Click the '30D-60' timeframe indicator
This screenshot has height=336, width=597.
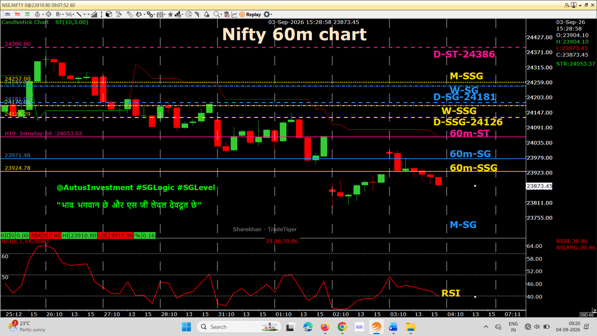588,315
